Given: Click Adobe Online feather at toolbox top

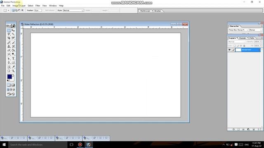Looking at the screenshot, I should [11, 25].
